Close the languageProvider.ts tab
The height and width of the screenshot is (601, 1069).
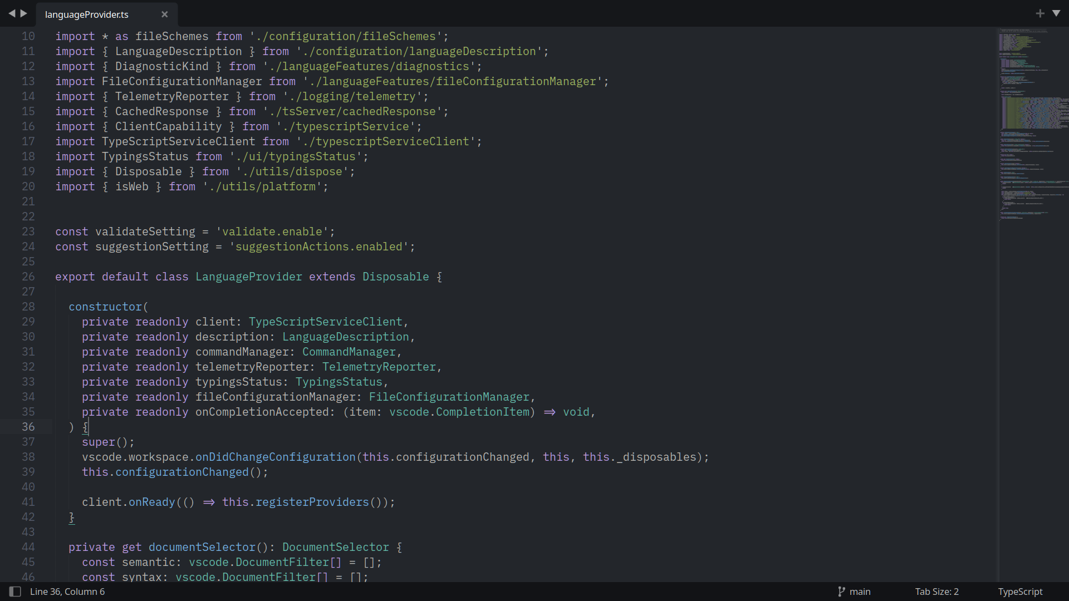[x=164, y=14]
